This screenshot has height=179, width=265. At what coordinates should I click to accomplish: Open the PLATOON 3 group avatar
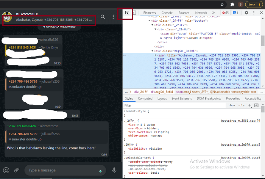tap(7, 17)
